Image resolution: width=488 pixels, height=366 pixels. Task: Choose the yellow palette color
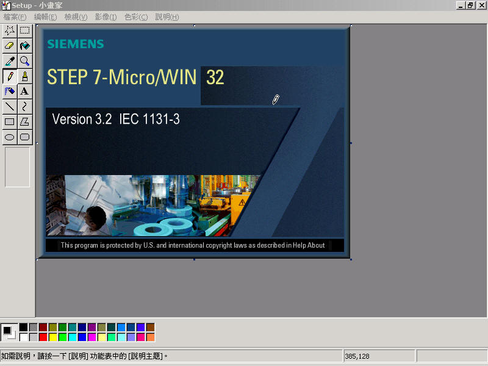[x=52, y=337]
